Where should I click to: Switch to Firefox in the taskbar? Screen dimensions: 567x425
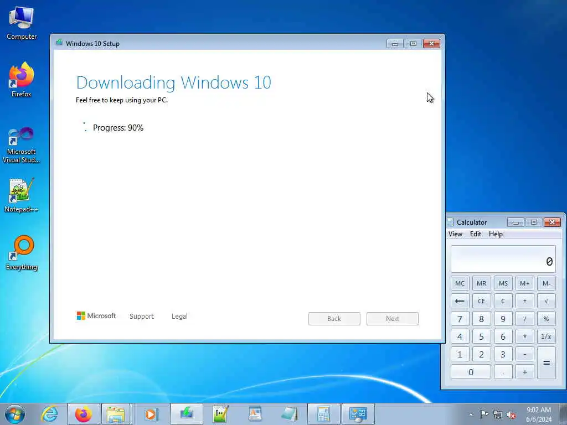pos(83,414)
